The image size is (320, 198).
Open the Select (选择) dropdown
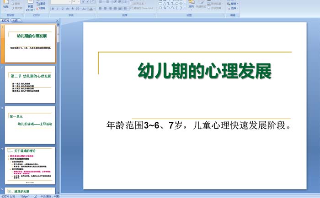233,8
